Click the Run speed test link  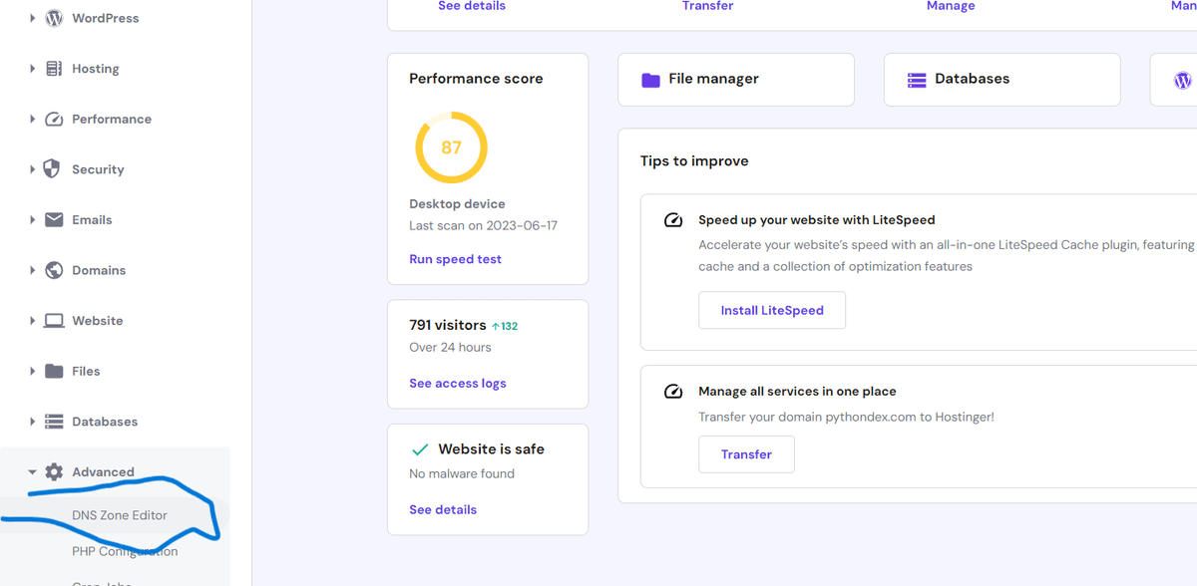tap(455, 259)
